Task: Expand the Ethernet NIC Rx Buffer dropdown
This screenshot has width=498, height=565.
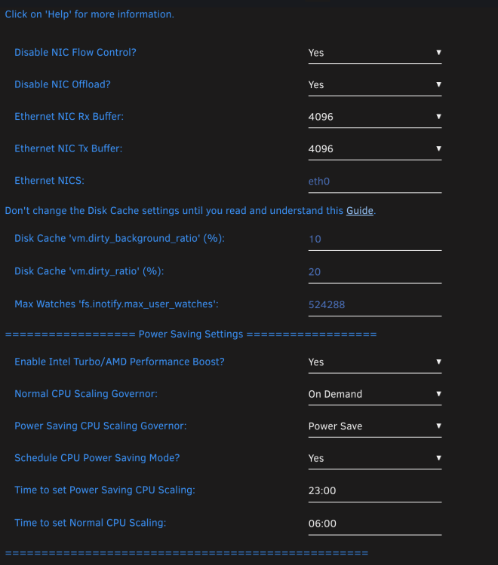Action: point(375,117)
